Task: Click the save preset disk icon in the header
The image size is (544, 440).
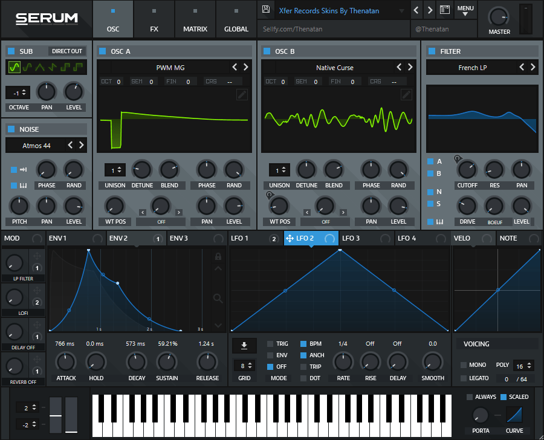Action: pos(266,10)
